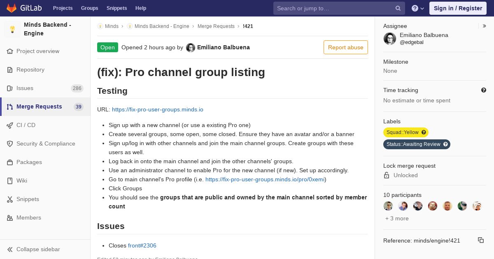Open Help in the top navigation
Image resolution: width=494 pixels, height=259 pixels.
click(141, 8)
